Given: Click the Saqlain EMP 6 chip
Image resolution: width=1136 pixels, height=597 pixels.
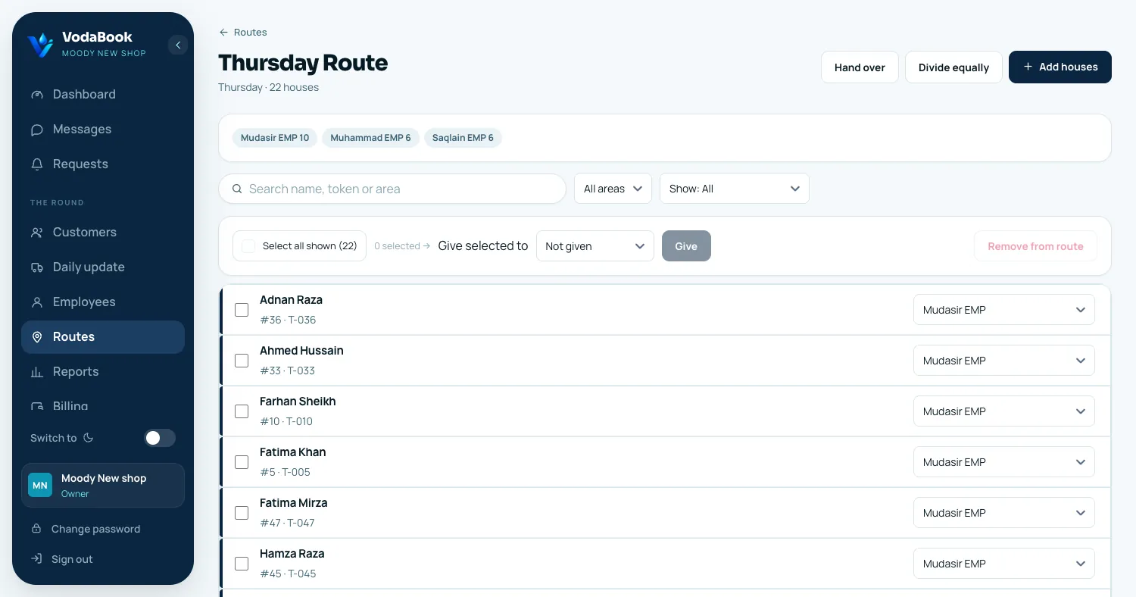Looking at the screenshot, I should 463,138.
